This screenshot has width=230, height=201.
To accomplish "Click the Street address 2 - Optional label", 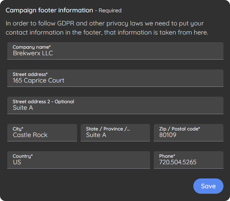I will pyautogui.click(x=43, y=101).
